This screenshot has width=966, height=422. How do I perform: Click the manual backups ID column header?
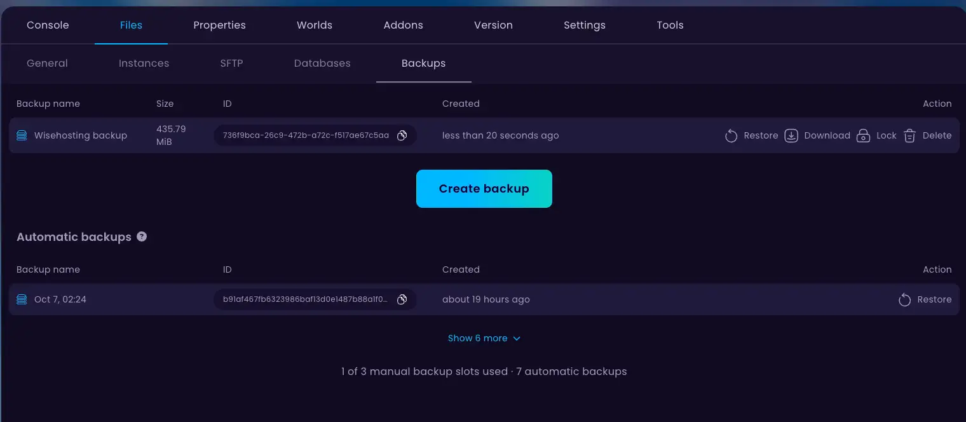(228, 104)
